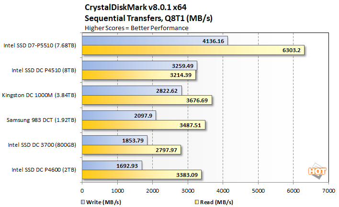This screenshot has width=339, height=207.
Task: Click the 0 x-axis tick label
Action: coord(82,191)
